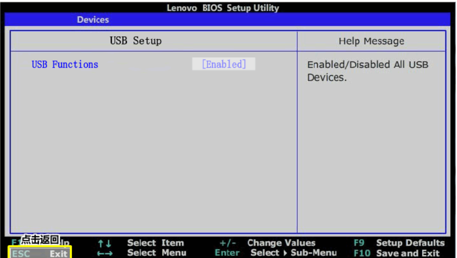Click the ESC key indicator
Screen dimensions: 457x258
click(21, 254)
